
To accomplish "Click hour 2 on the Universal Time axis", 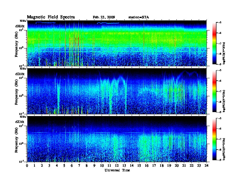I will [x=42, y=165].
